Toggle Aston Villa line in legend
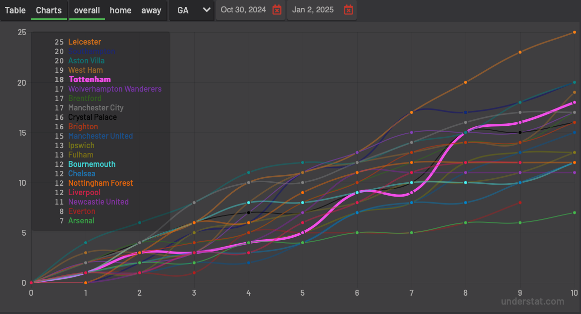The image size is (581, 314). (x=86, y=61)
